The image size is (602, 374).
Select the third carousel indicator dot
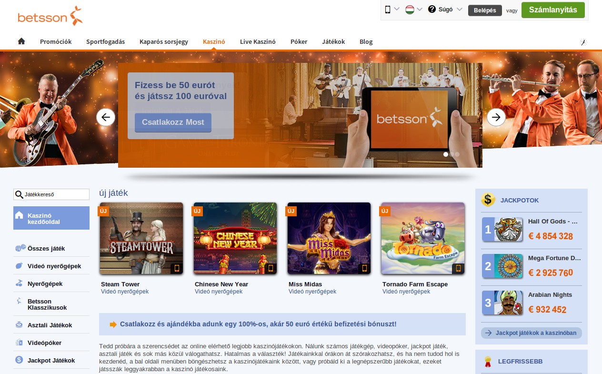457,154
